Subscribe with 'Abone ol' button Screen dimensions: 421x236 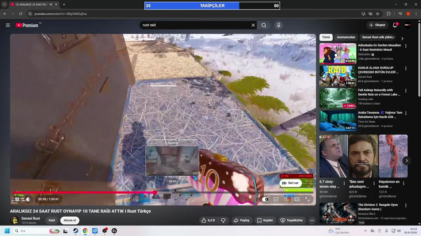(x=70, y=220)
